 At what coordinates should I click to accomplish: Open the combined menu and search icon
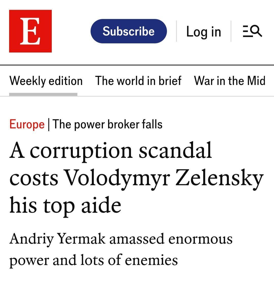tap(253, 31)
